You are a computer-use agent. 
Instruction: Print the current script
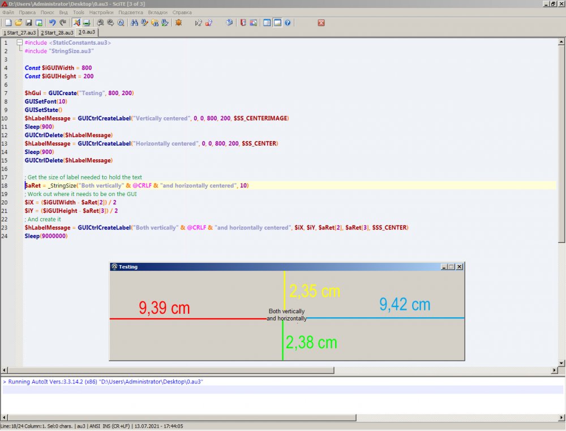pos(87,23)
